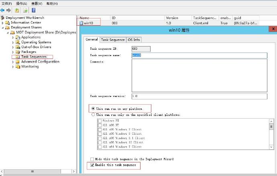
Task: Expand the Applications node arrow
Action: pos(13,38)
